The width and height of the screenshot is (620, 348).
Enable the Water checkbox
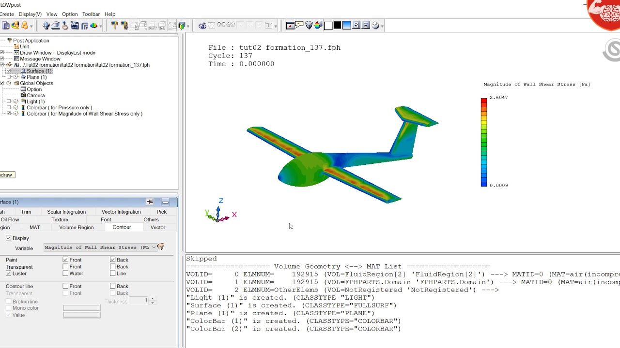click(x=65, y=274)
